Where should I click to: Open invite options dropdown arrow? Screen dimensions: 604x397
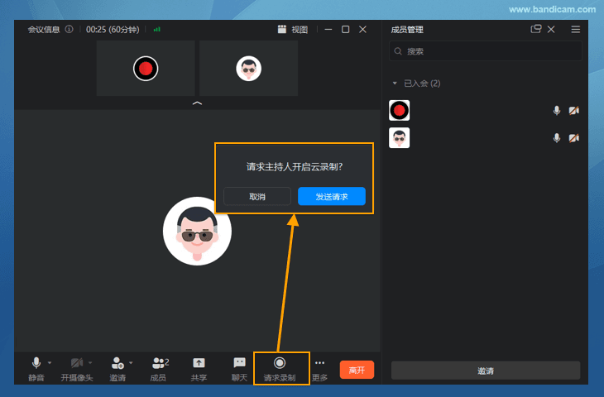click(x=131, y=363)
